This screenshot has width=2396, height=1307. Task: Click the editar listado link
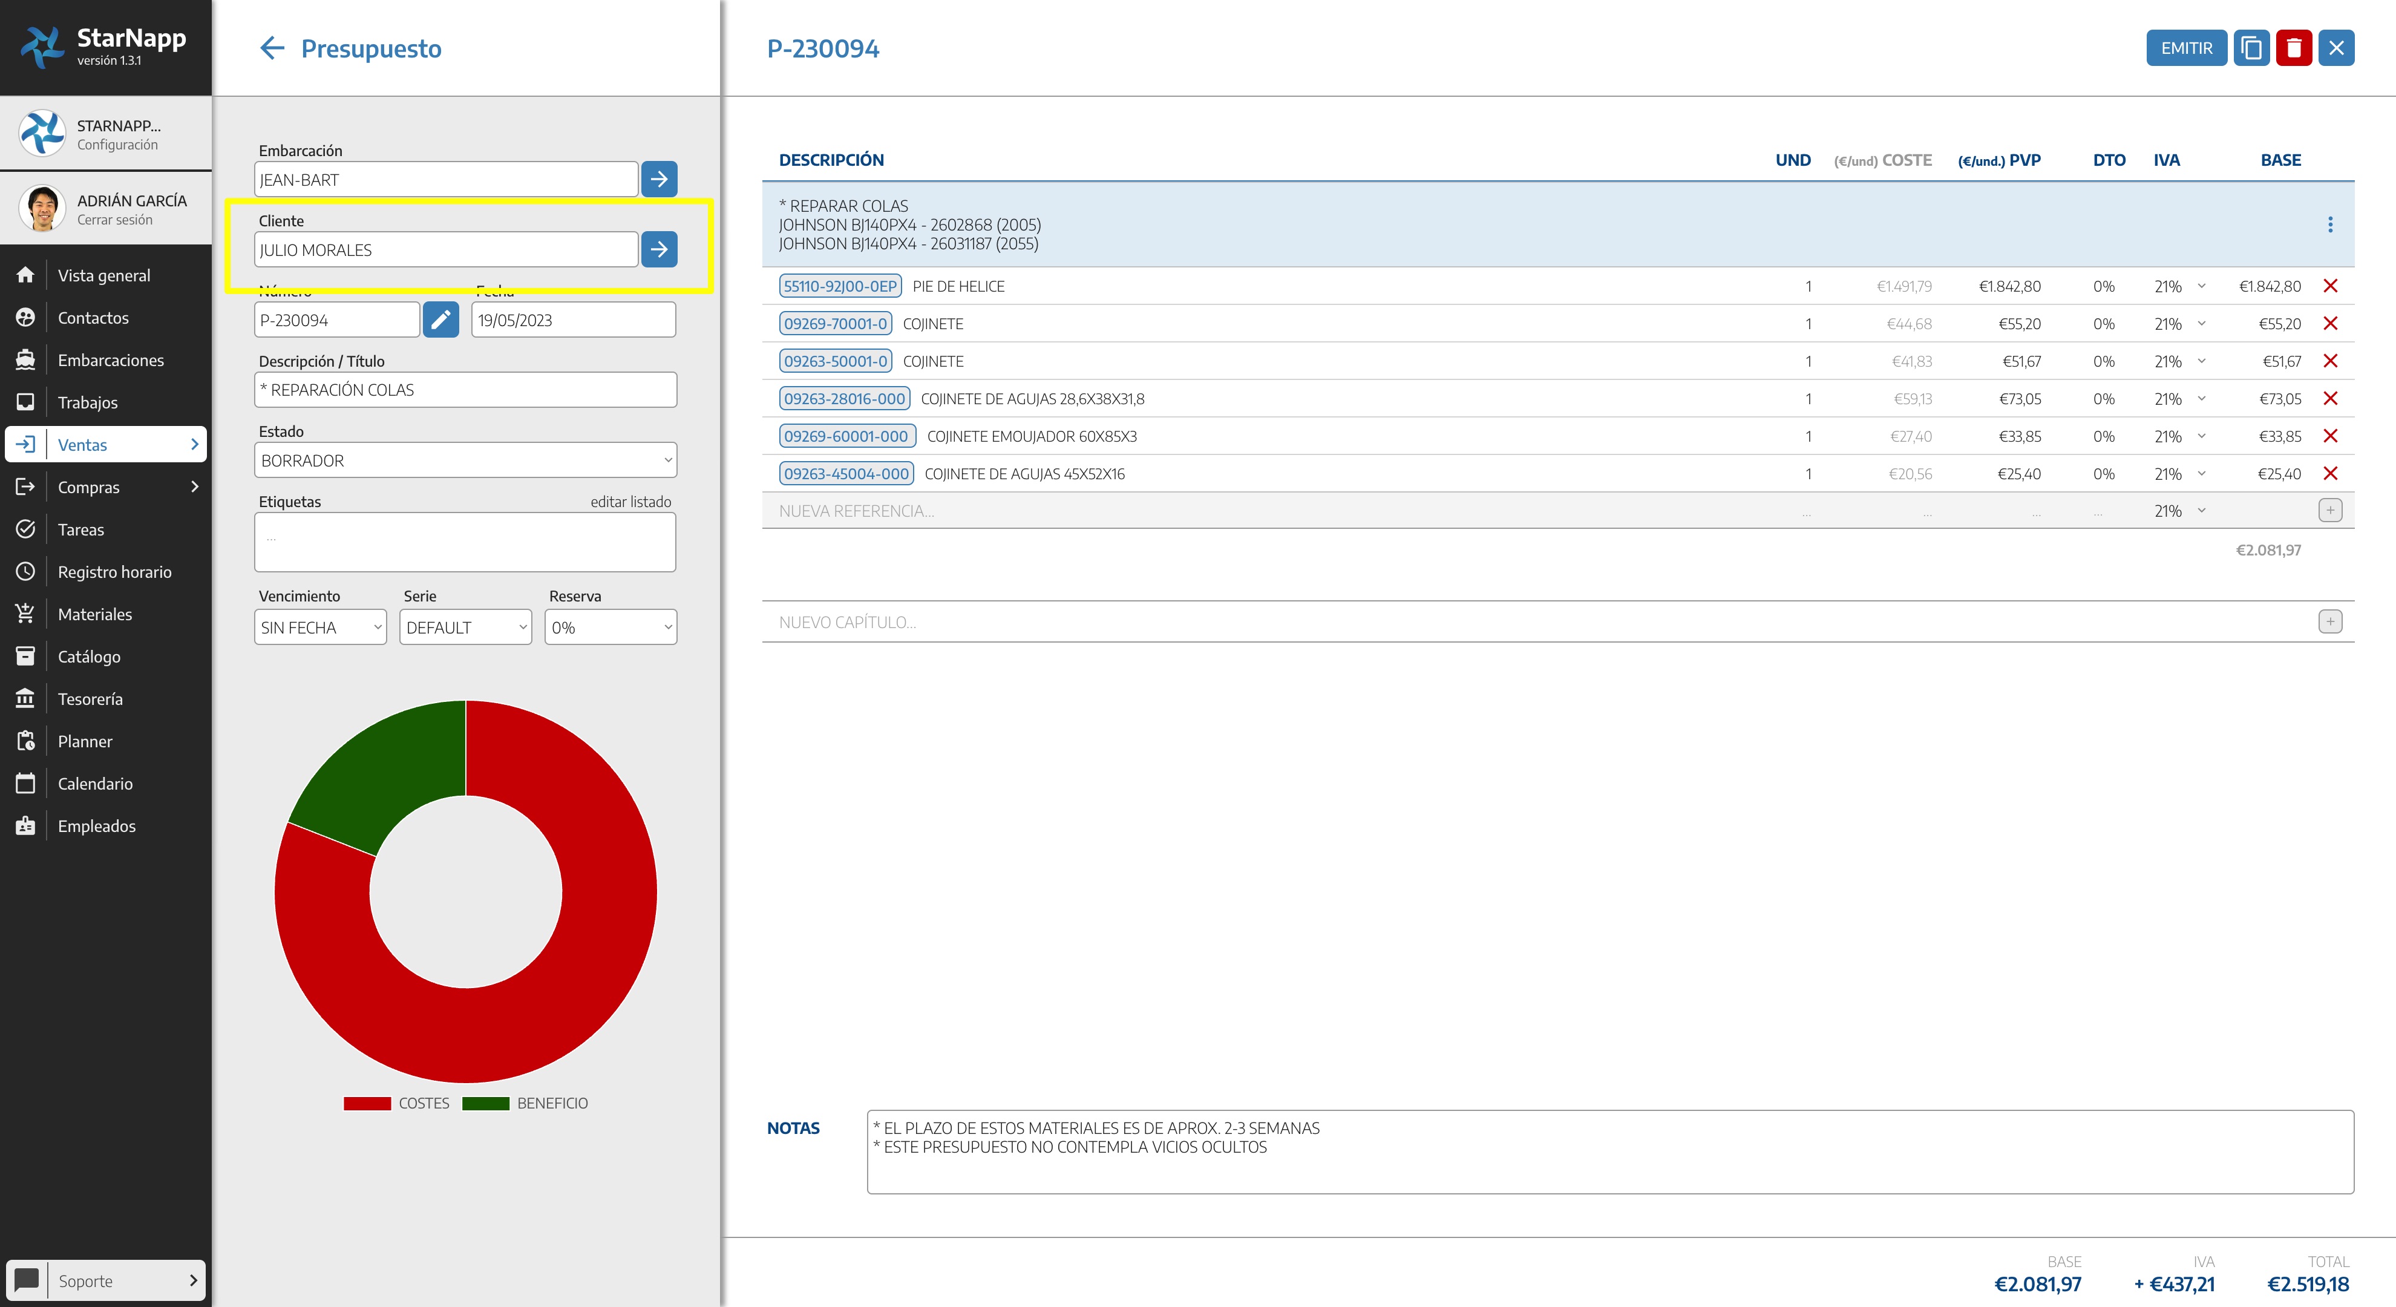click(630, 502)
